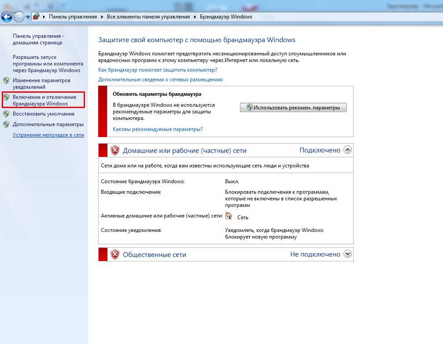Click 'Обновить параметры брандмауэра' heading
Viewport: 443px width, 344px height.
[157, 94]
